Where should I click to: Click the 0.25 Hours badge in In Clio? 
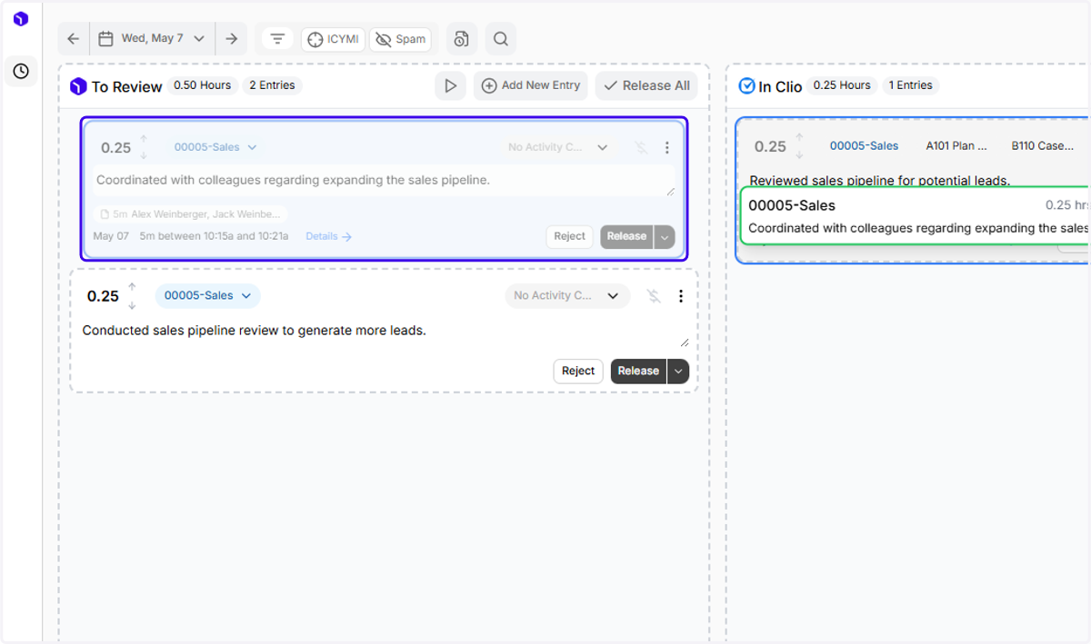coord(842,85)
